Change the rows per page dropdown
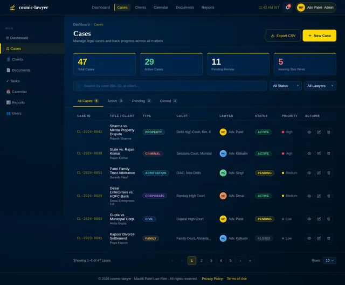 click(x=330, y=260)
